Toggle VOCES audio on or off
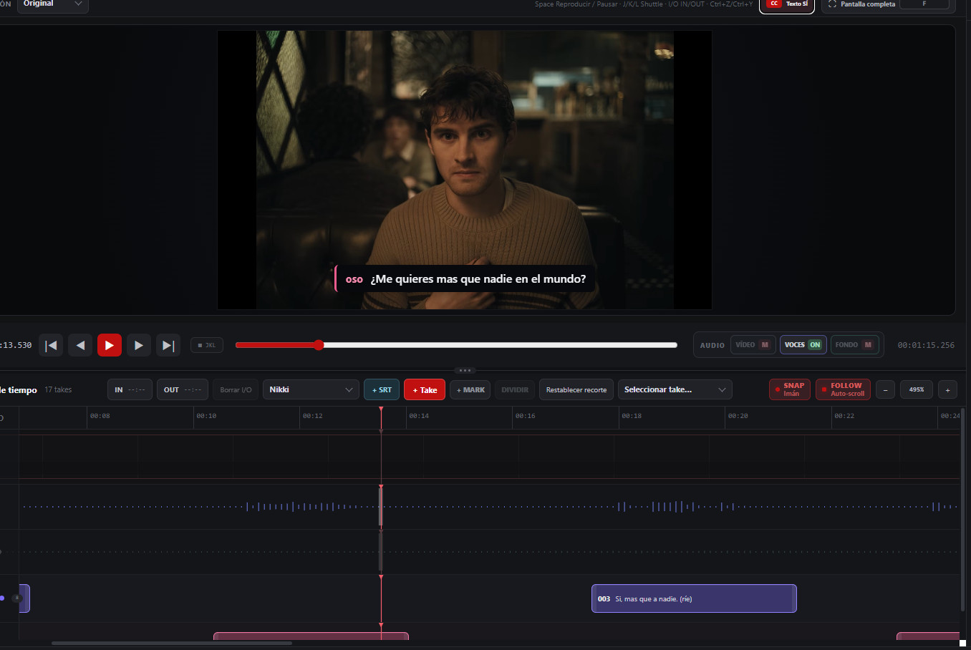Viewport: 971px width, 650px height. pos(803,345)
